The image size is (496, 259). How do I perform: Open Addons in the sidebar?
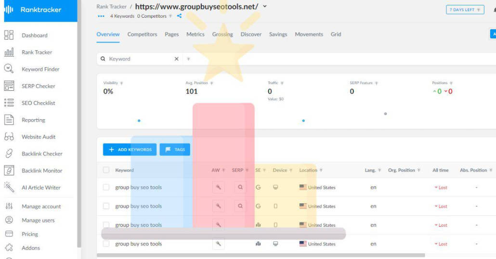click(x=31, y=248)
